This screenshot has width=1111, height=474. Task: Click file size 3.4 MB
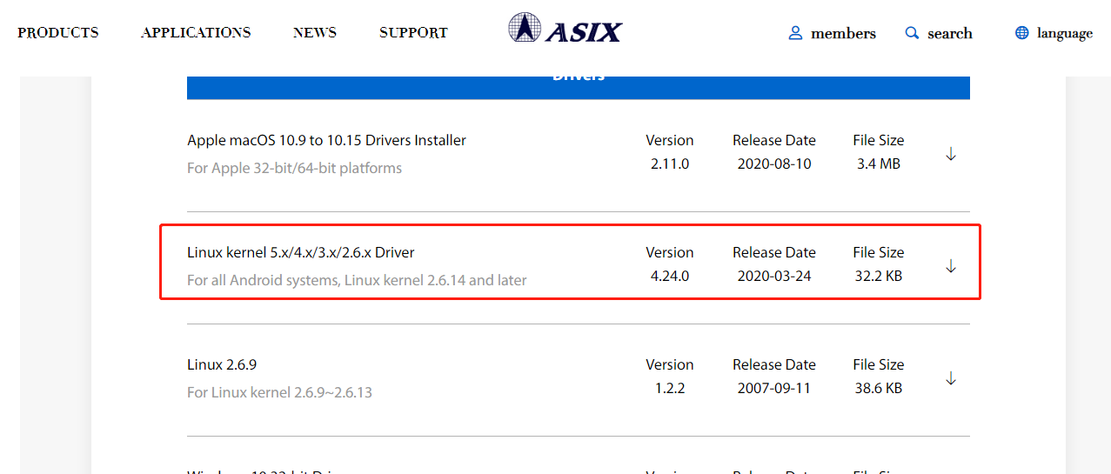pos(879,164)
